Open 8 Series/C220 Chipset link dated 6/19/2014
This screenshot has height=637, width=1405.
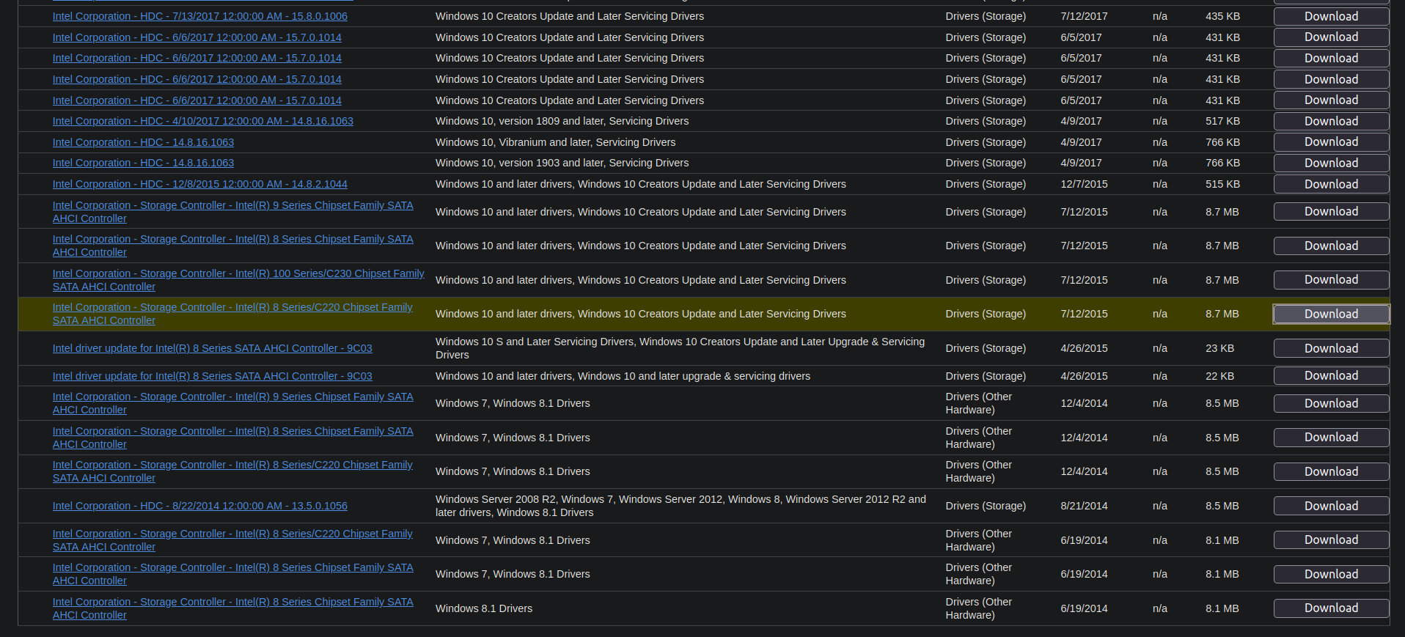click(x=232, y=540)
